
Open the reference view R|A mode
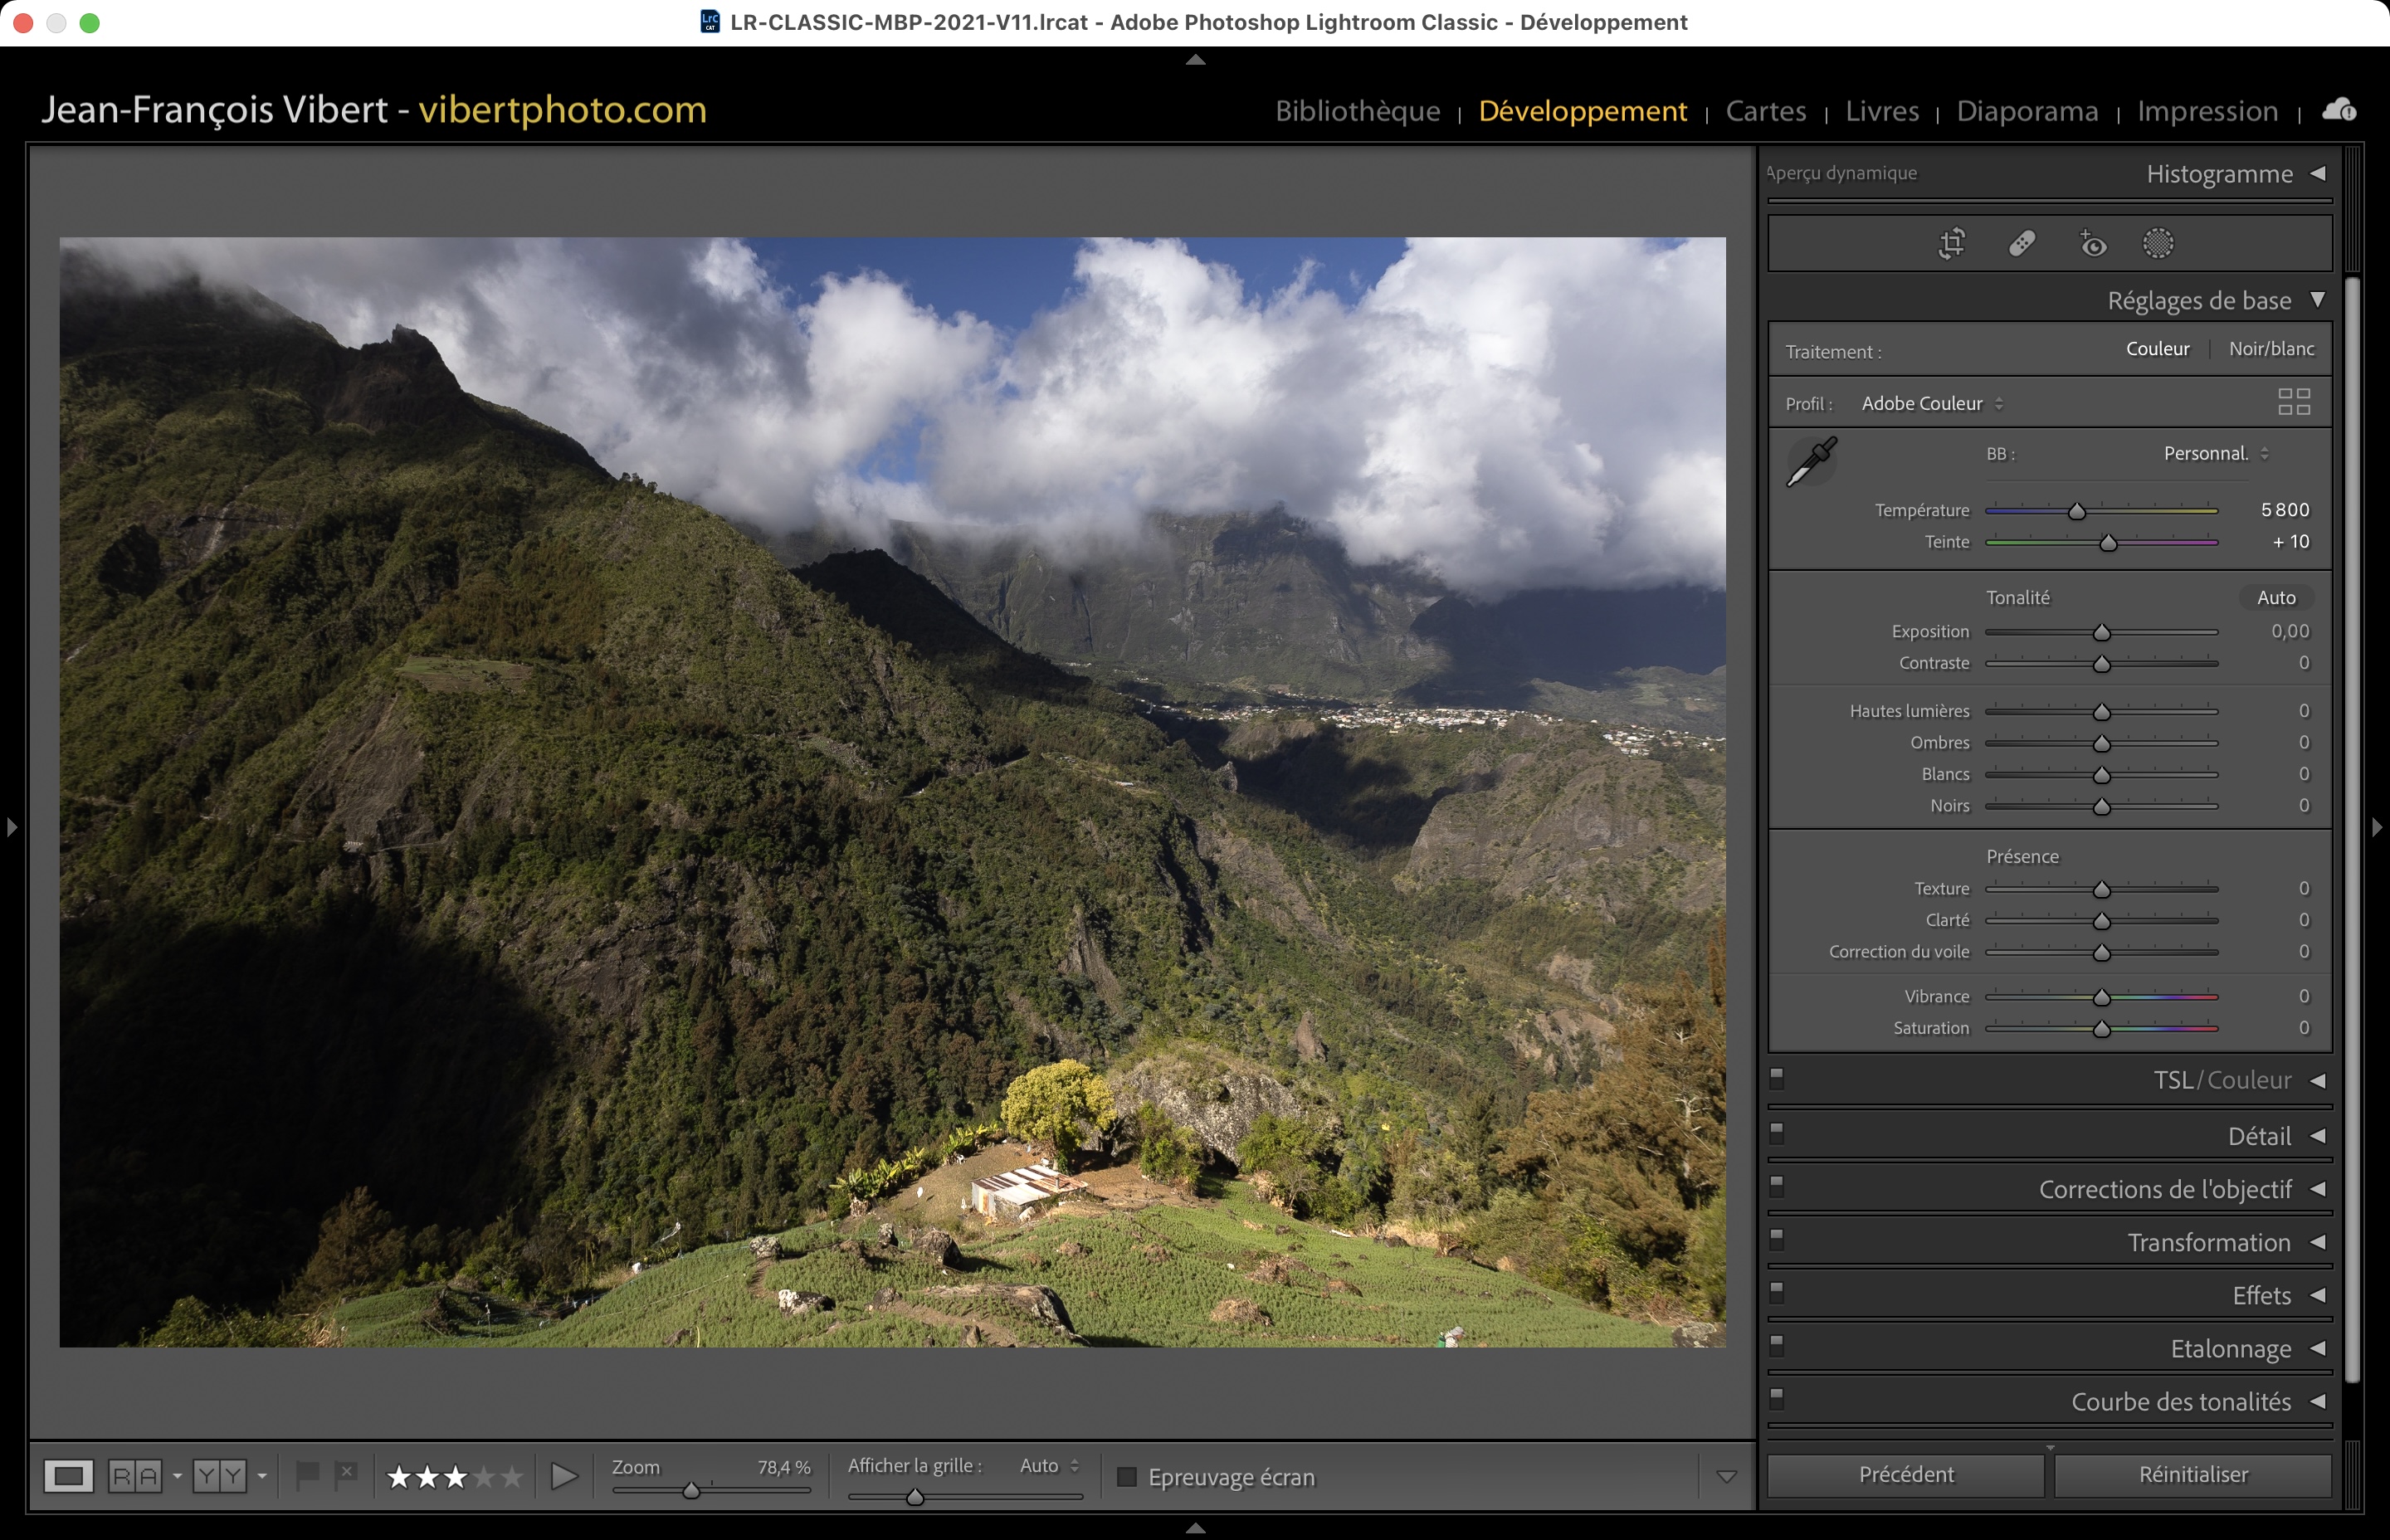click(135, 1476)
